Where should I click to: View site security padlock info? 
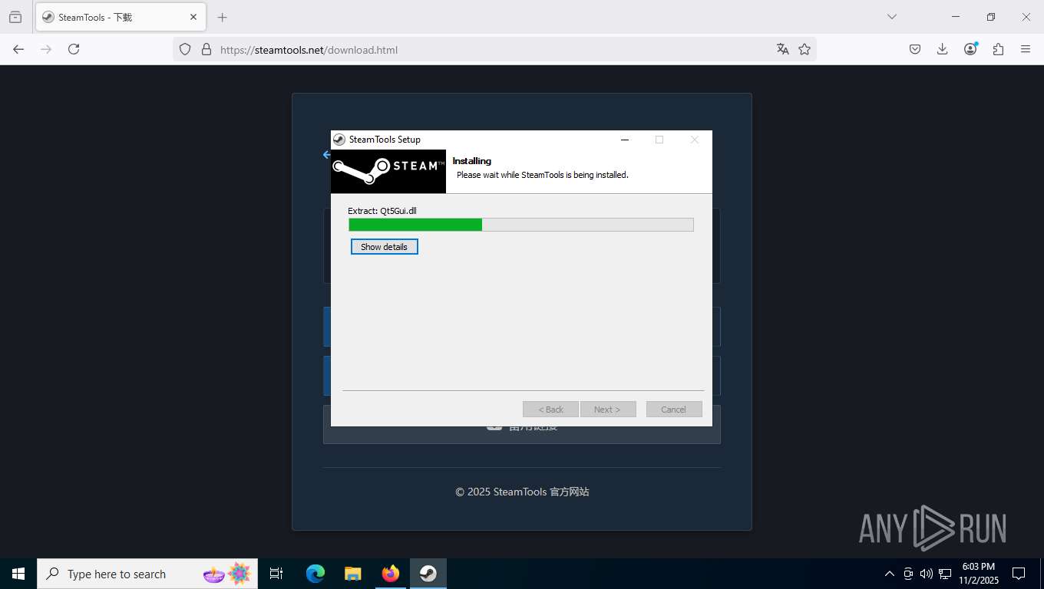pos(206,49)
